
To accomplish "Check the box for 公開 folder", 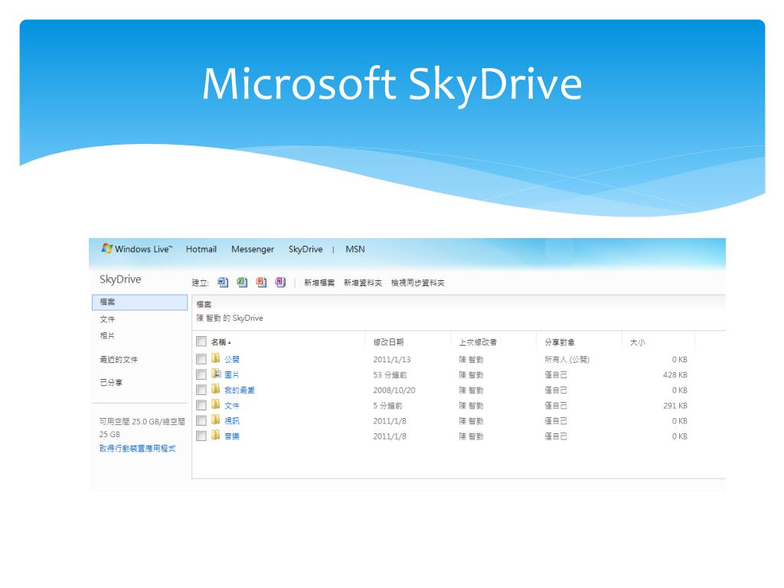I will pyautogui.click(x=201, y=359).
